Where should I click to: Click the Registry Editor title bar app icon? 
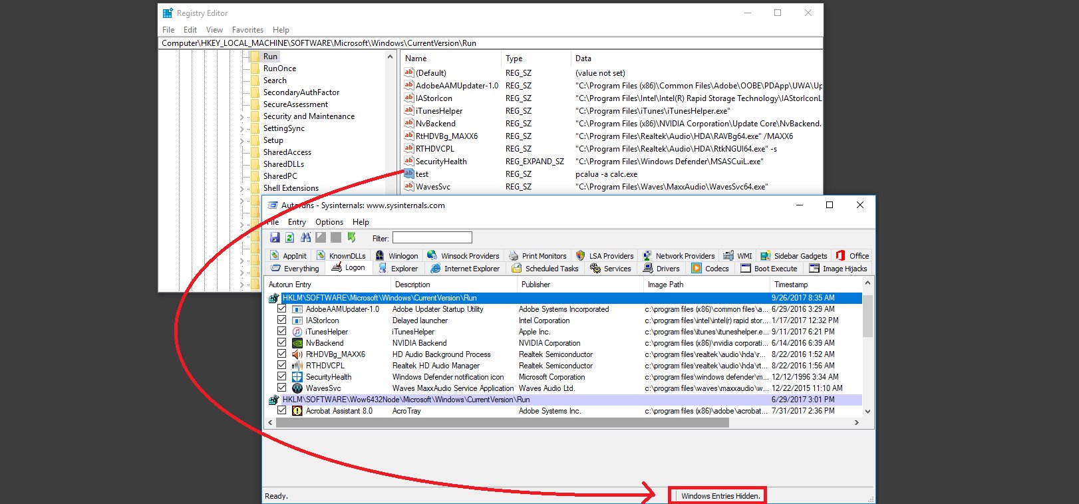coord(168,13)
